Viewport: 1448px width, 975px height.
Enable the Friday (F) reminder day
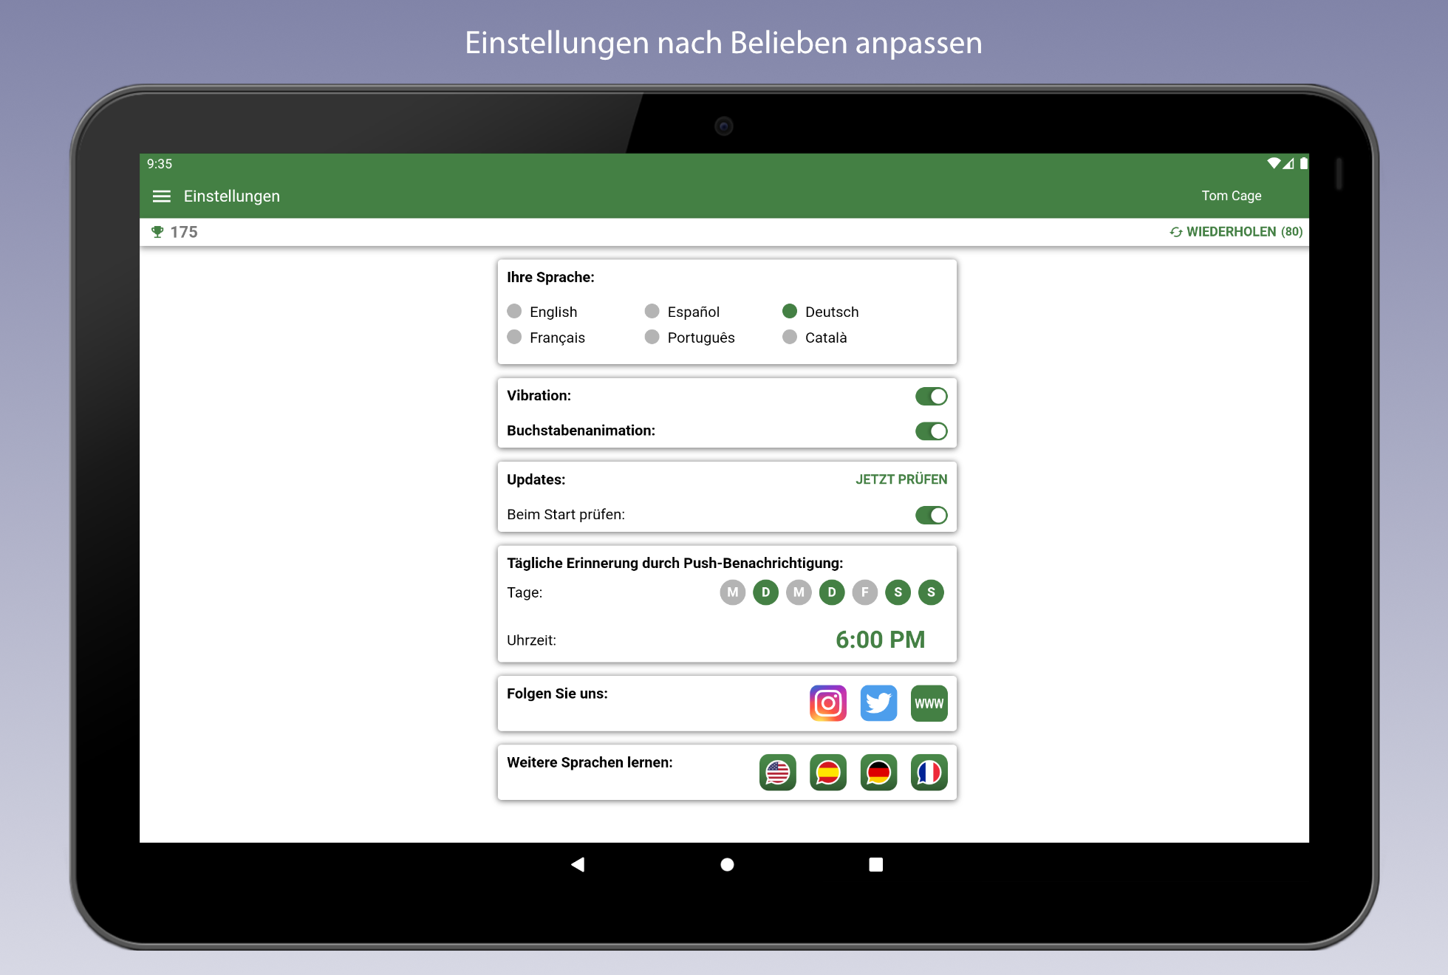[864, 592]
